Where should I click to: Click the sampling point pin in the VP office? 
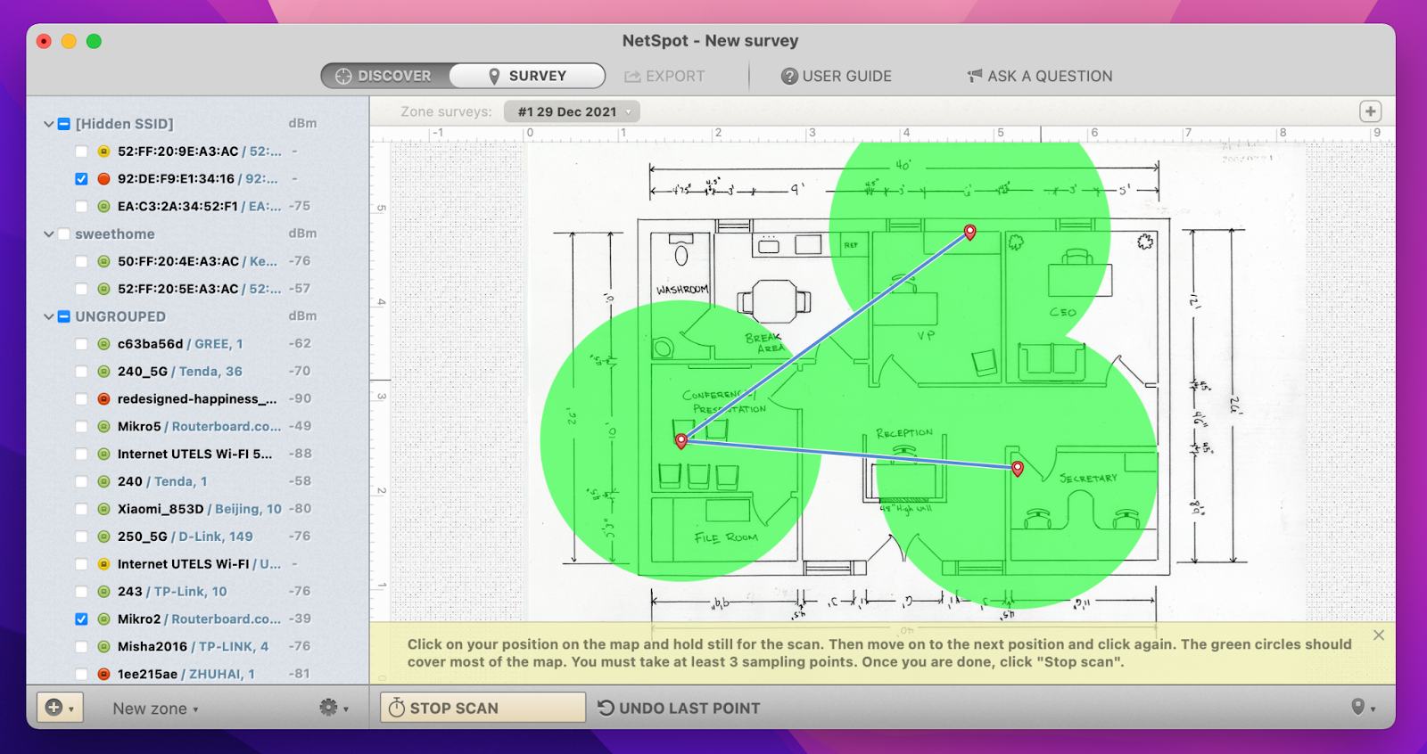click(970, 232)
